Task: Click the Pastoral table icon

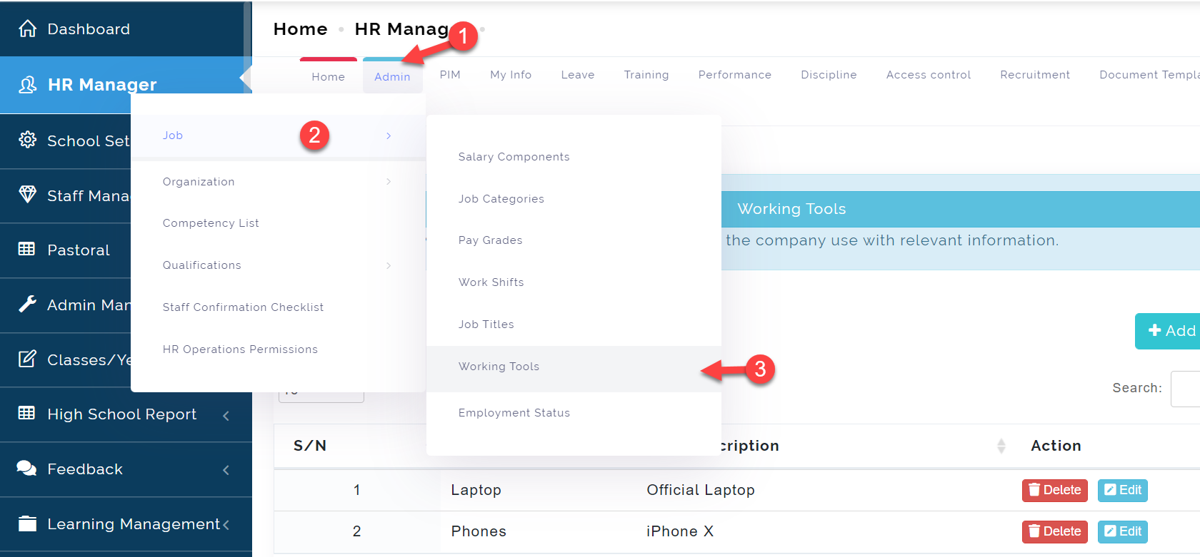Action: point(26,249)
